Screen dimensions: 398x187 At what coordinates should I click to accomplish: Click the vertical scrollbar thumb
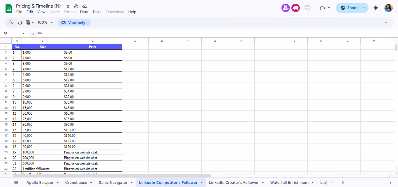(396, 48)
